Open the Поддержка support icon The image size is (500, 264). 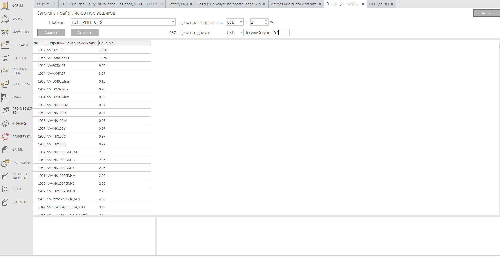6,137
